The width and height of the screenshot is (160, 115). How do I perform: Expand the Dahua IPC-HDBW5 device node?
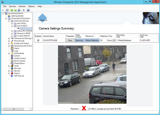point(12,31)
